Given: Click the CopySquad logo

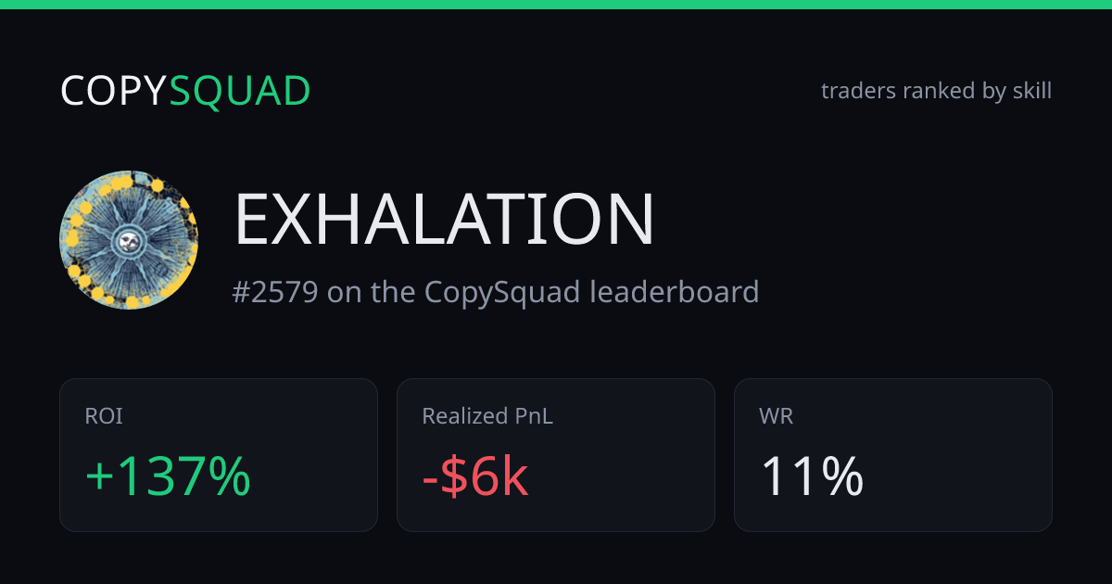Looking at the screenshot, I should 185,91.
